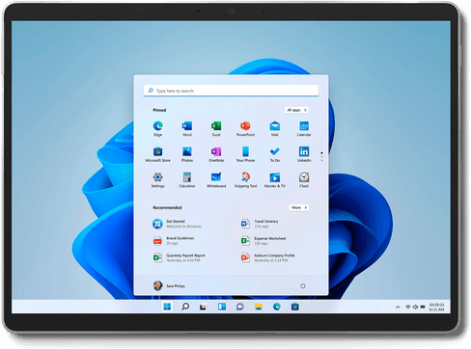
Task: Open Excel in the Pinned section
Action: click(216, 128)
